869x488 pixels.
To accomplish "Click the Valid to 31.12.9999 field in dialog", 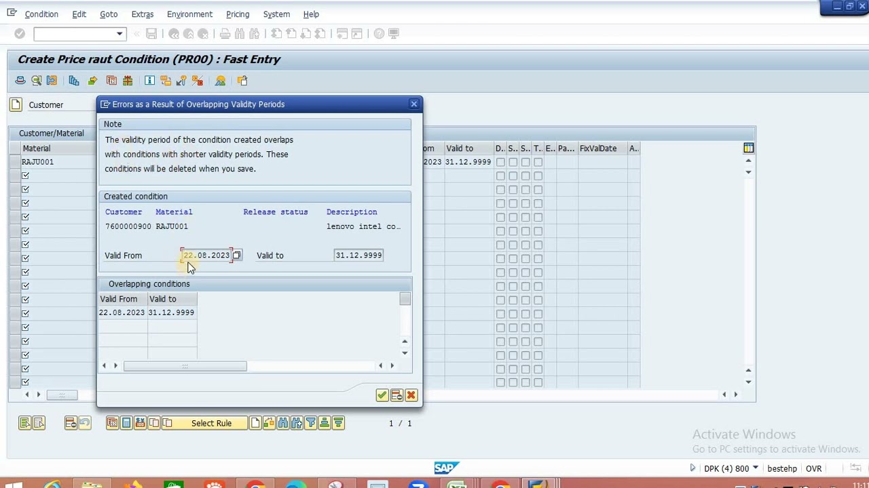I will [358, 256].
